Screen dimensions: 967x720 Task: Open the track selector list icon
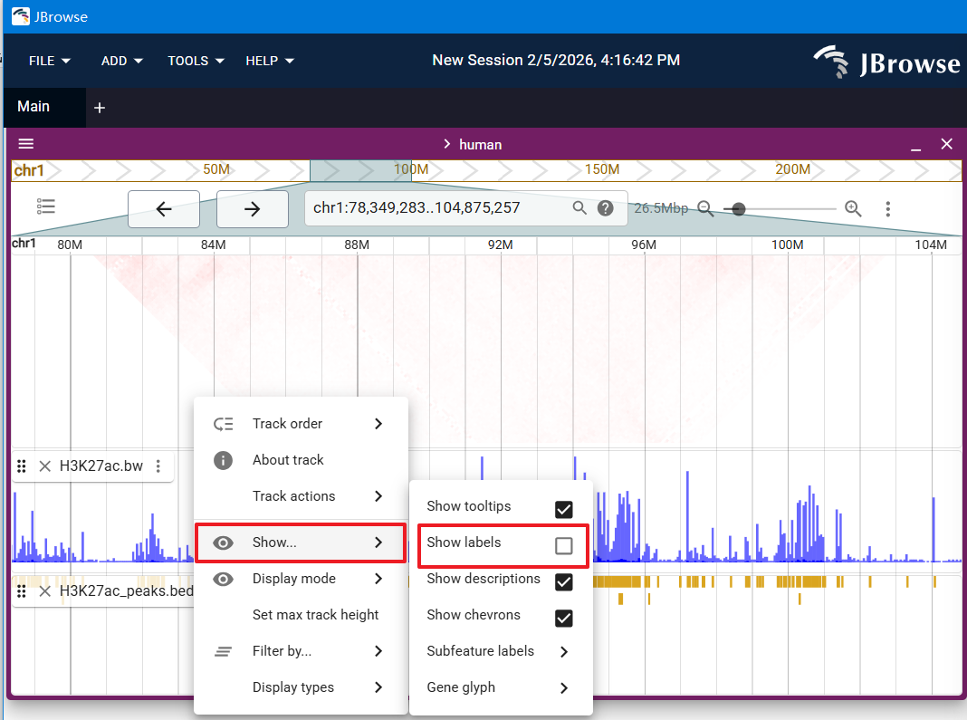tap(45, 206)
